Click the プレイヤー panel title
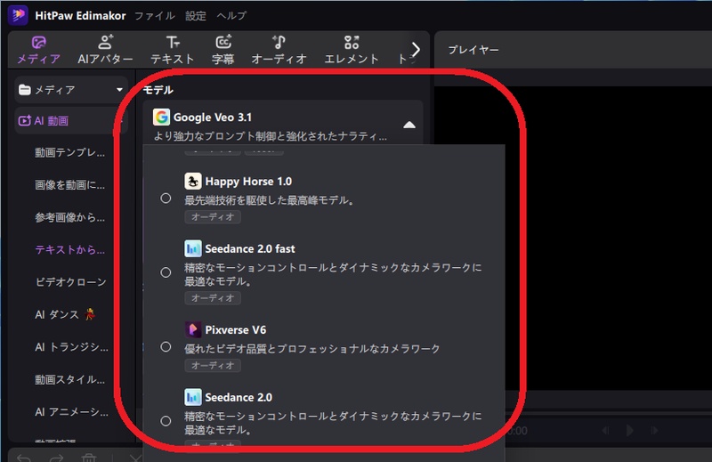 [473, 50]
